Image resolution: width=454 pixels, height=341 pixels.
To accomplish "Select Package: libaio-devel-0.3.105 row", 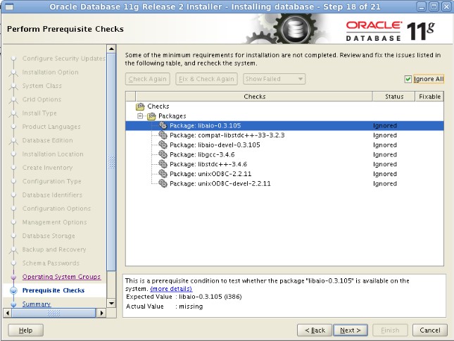I will point(284,144).
